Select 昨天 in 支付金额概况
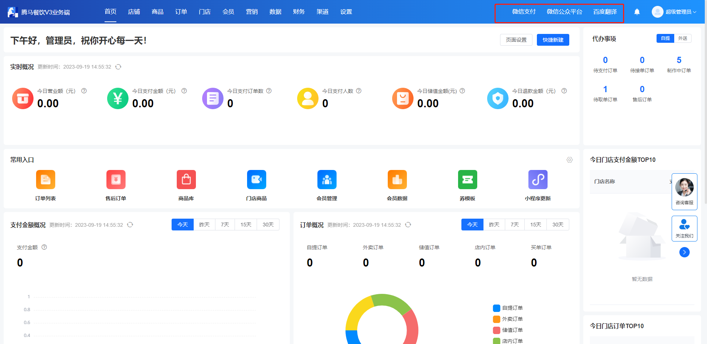Image resolution: width=707 pixels, height=344 pixels. [204, 225]
